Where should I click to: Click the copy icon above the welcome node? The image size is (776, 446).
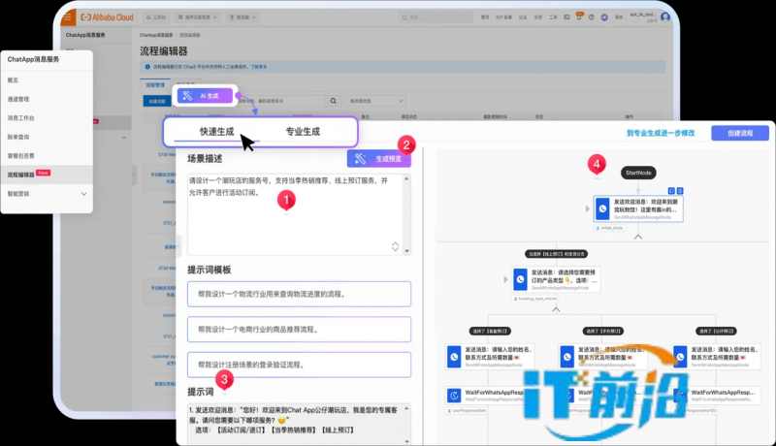pyautogui.click(x=672, y=190)
